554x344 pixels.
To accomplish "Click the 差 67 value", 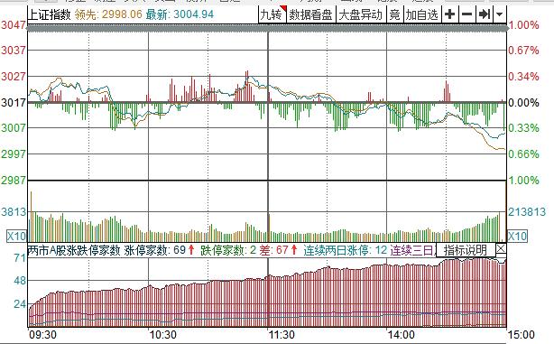I will click(278, 250).
